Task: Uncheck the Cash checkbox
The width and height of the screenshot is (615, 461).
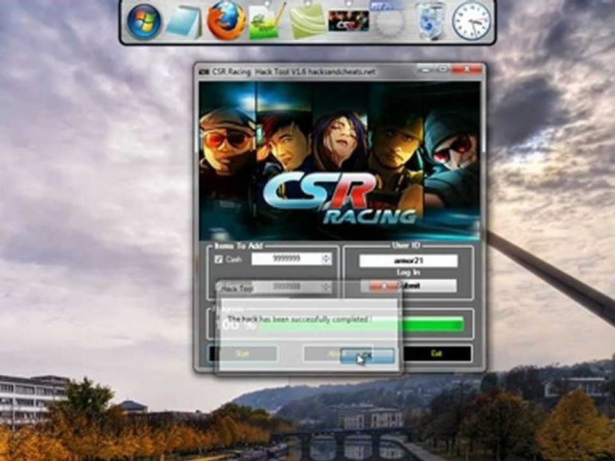Action: 218,259
